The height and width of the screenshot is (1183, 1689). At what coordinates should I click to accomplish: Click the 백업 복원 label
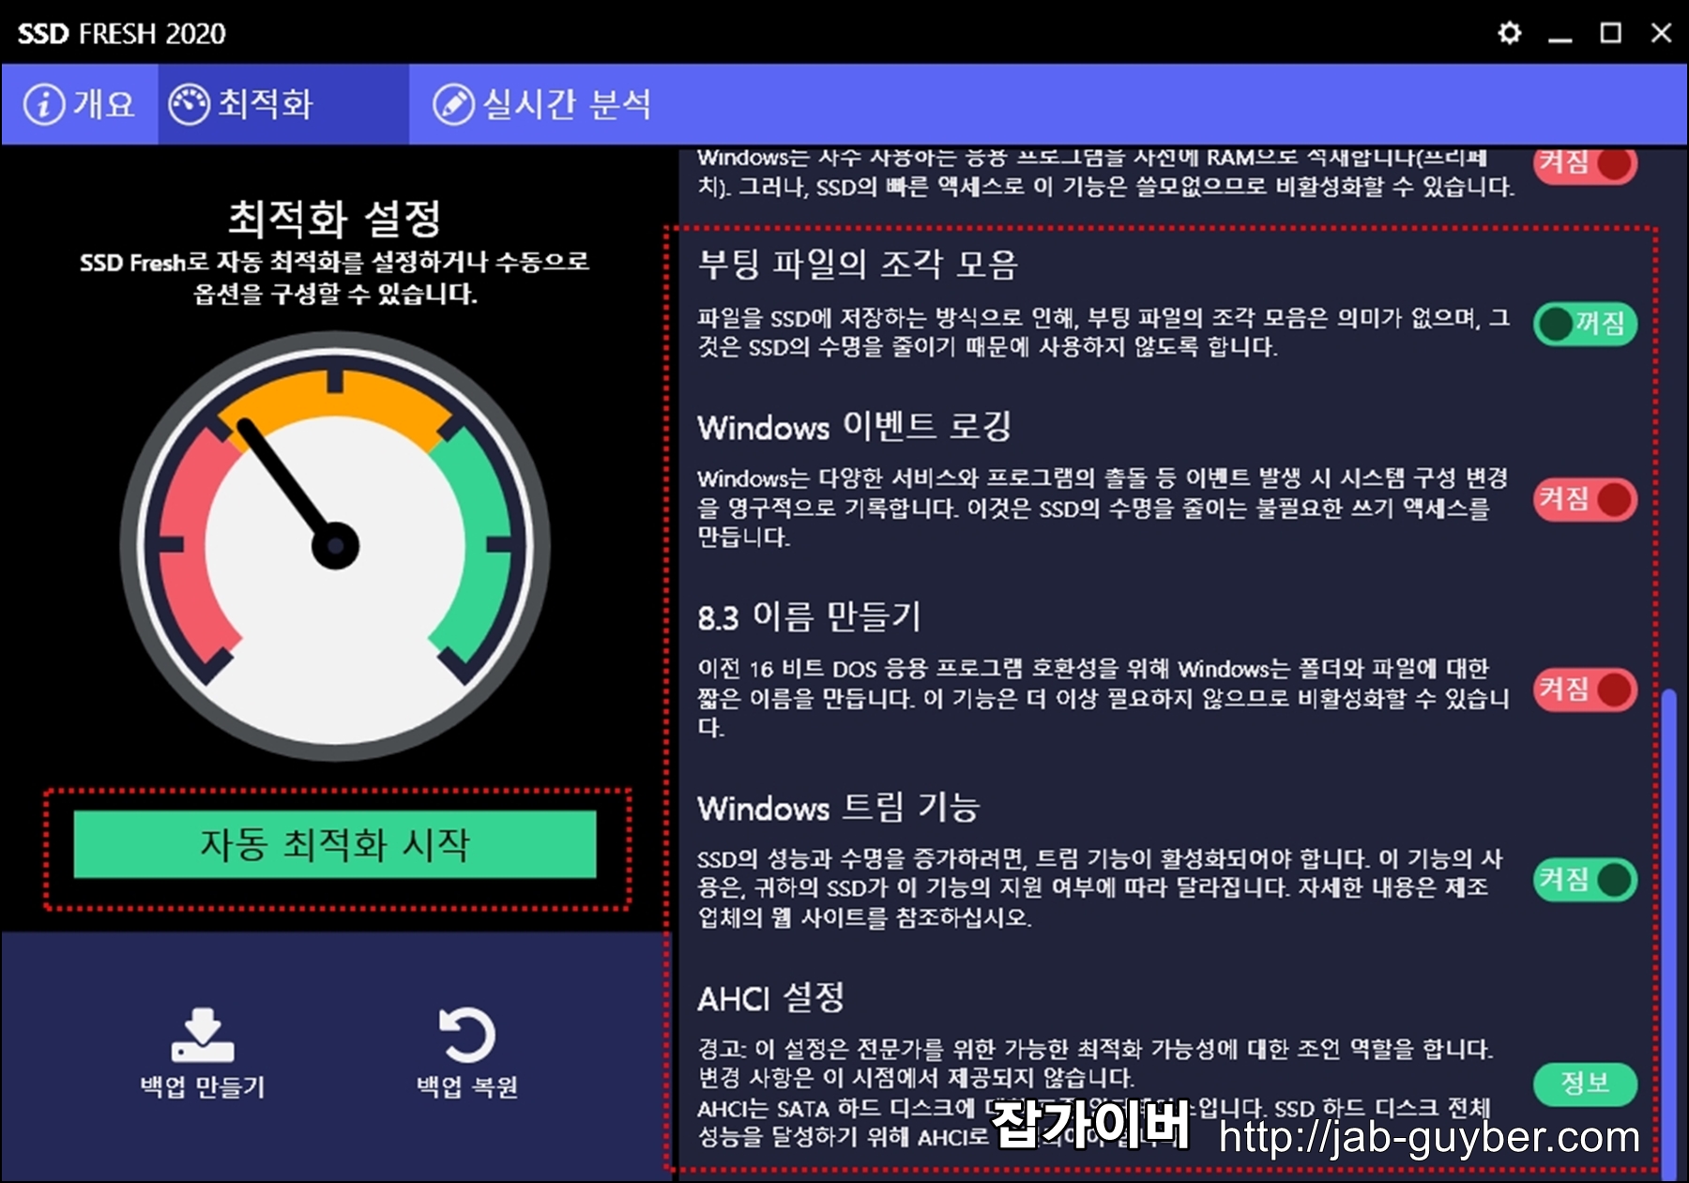[466, 1086]
